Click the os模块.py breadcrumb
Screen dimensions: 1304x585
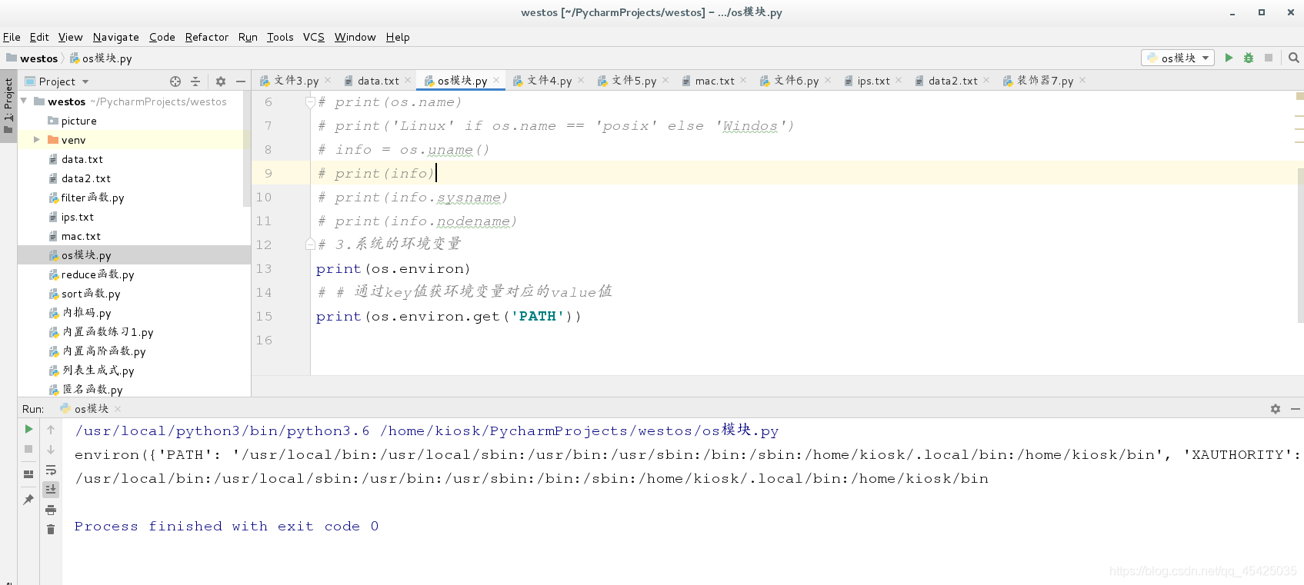[x=101, y=58]
